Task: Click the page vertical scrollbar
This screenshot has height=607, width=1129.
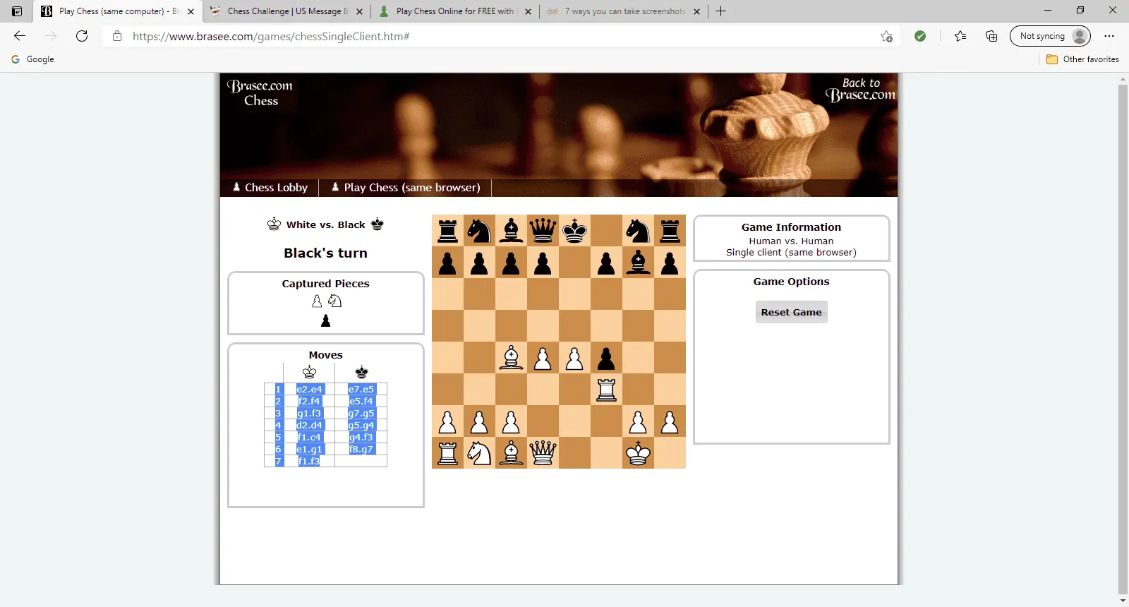Action: pos(1123,339)
